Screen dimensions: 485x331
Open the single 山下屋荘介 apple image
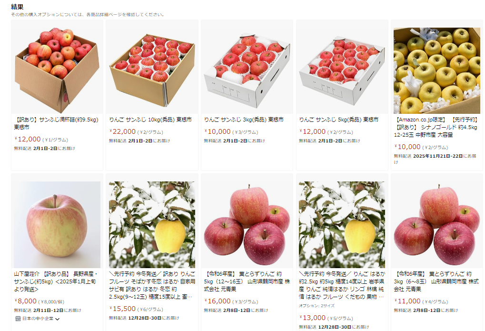click(57, 224)
